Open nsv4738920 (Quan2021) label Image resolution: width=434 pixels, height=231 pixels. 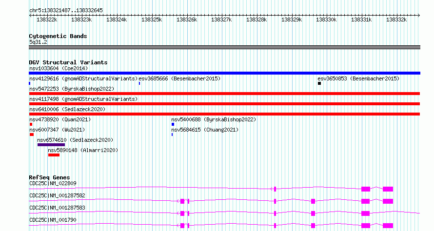tap(60, 119)
